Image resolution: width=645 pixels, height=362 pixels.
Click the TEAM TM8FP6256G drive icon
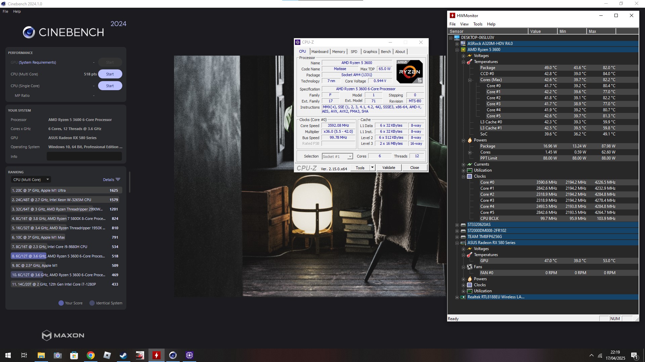coord(463,237)
